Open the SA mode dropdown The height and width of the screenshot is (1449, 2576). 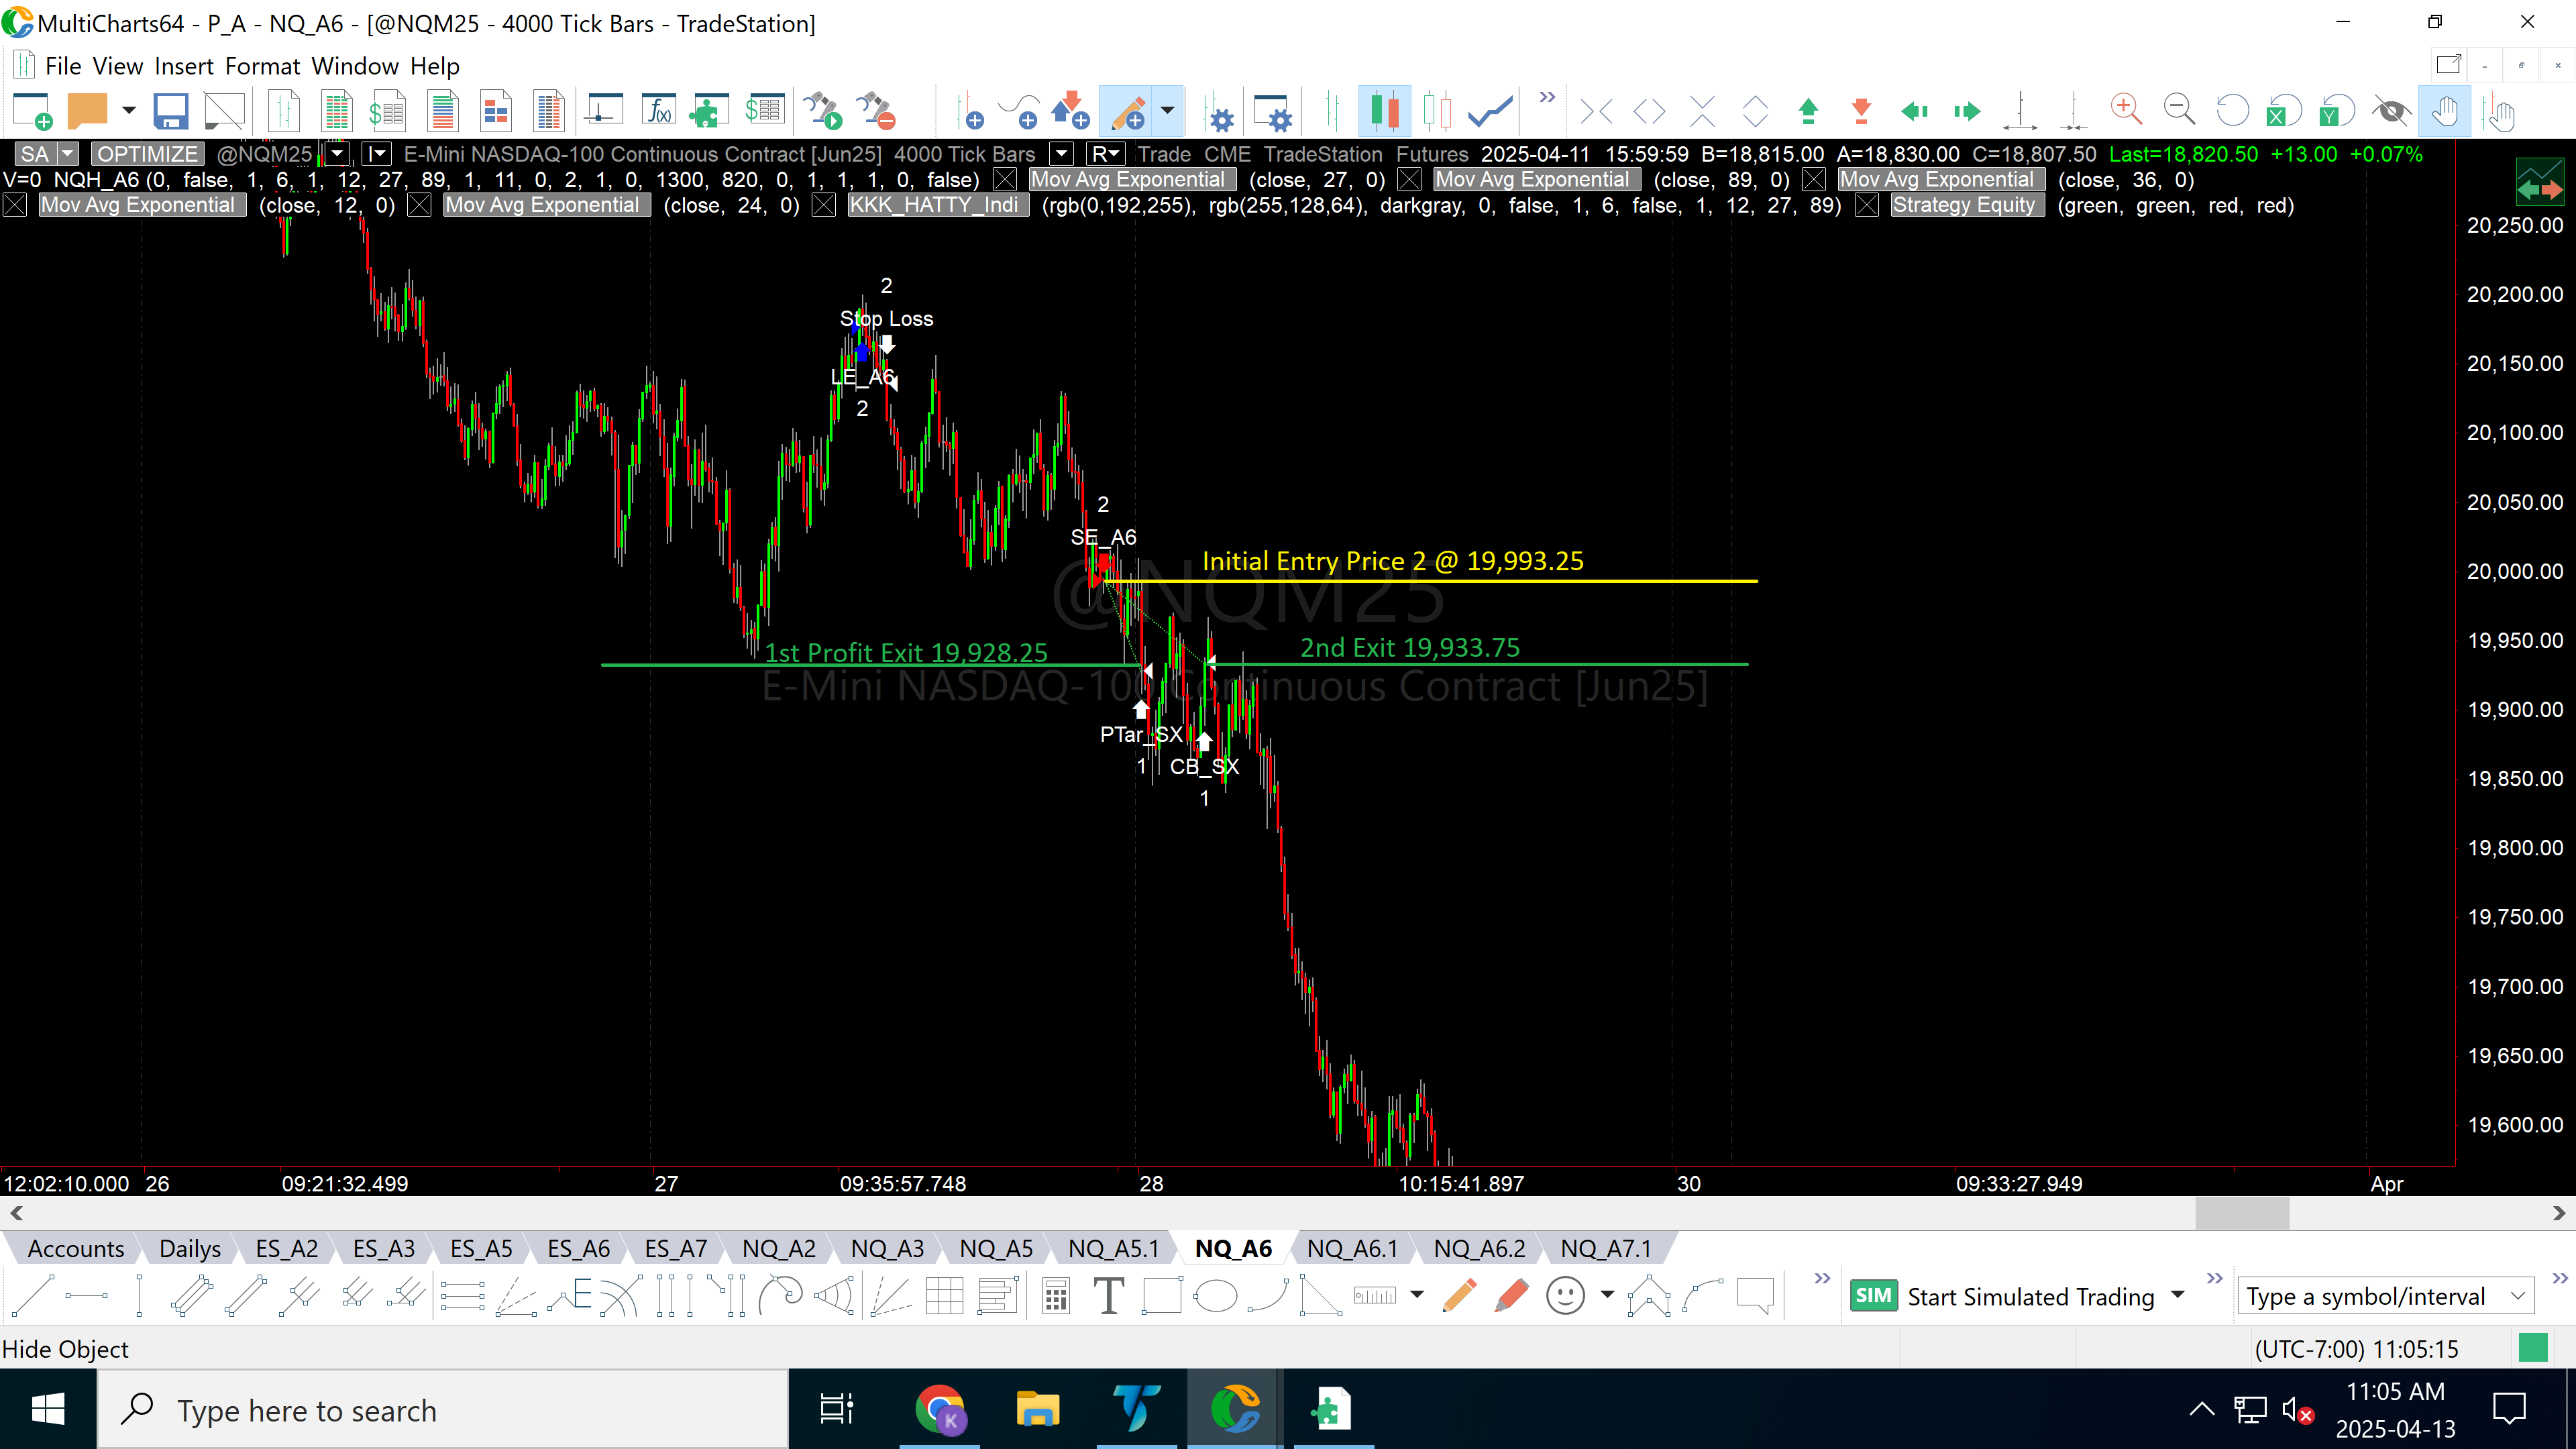67,154
